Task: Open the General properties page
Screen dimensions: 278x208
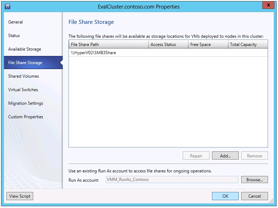Action: coord(15,22)
